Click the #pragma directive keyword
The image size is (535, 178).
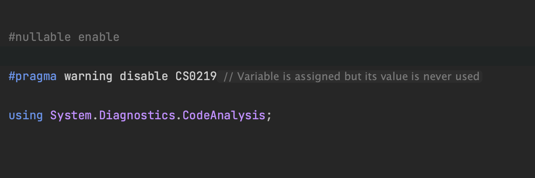pos(33,77)
